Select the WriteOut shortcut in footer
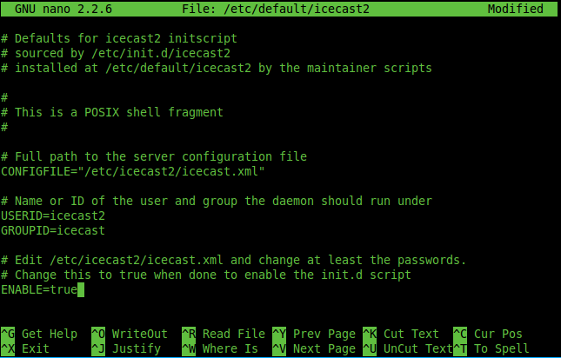Image resolution: width=561 pixels, height=358 pixels. tap(139, 334)
